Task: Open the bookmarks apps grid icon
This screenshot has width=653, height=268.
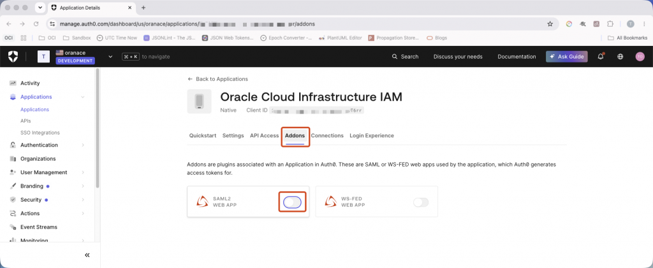Action: [24, 38]
